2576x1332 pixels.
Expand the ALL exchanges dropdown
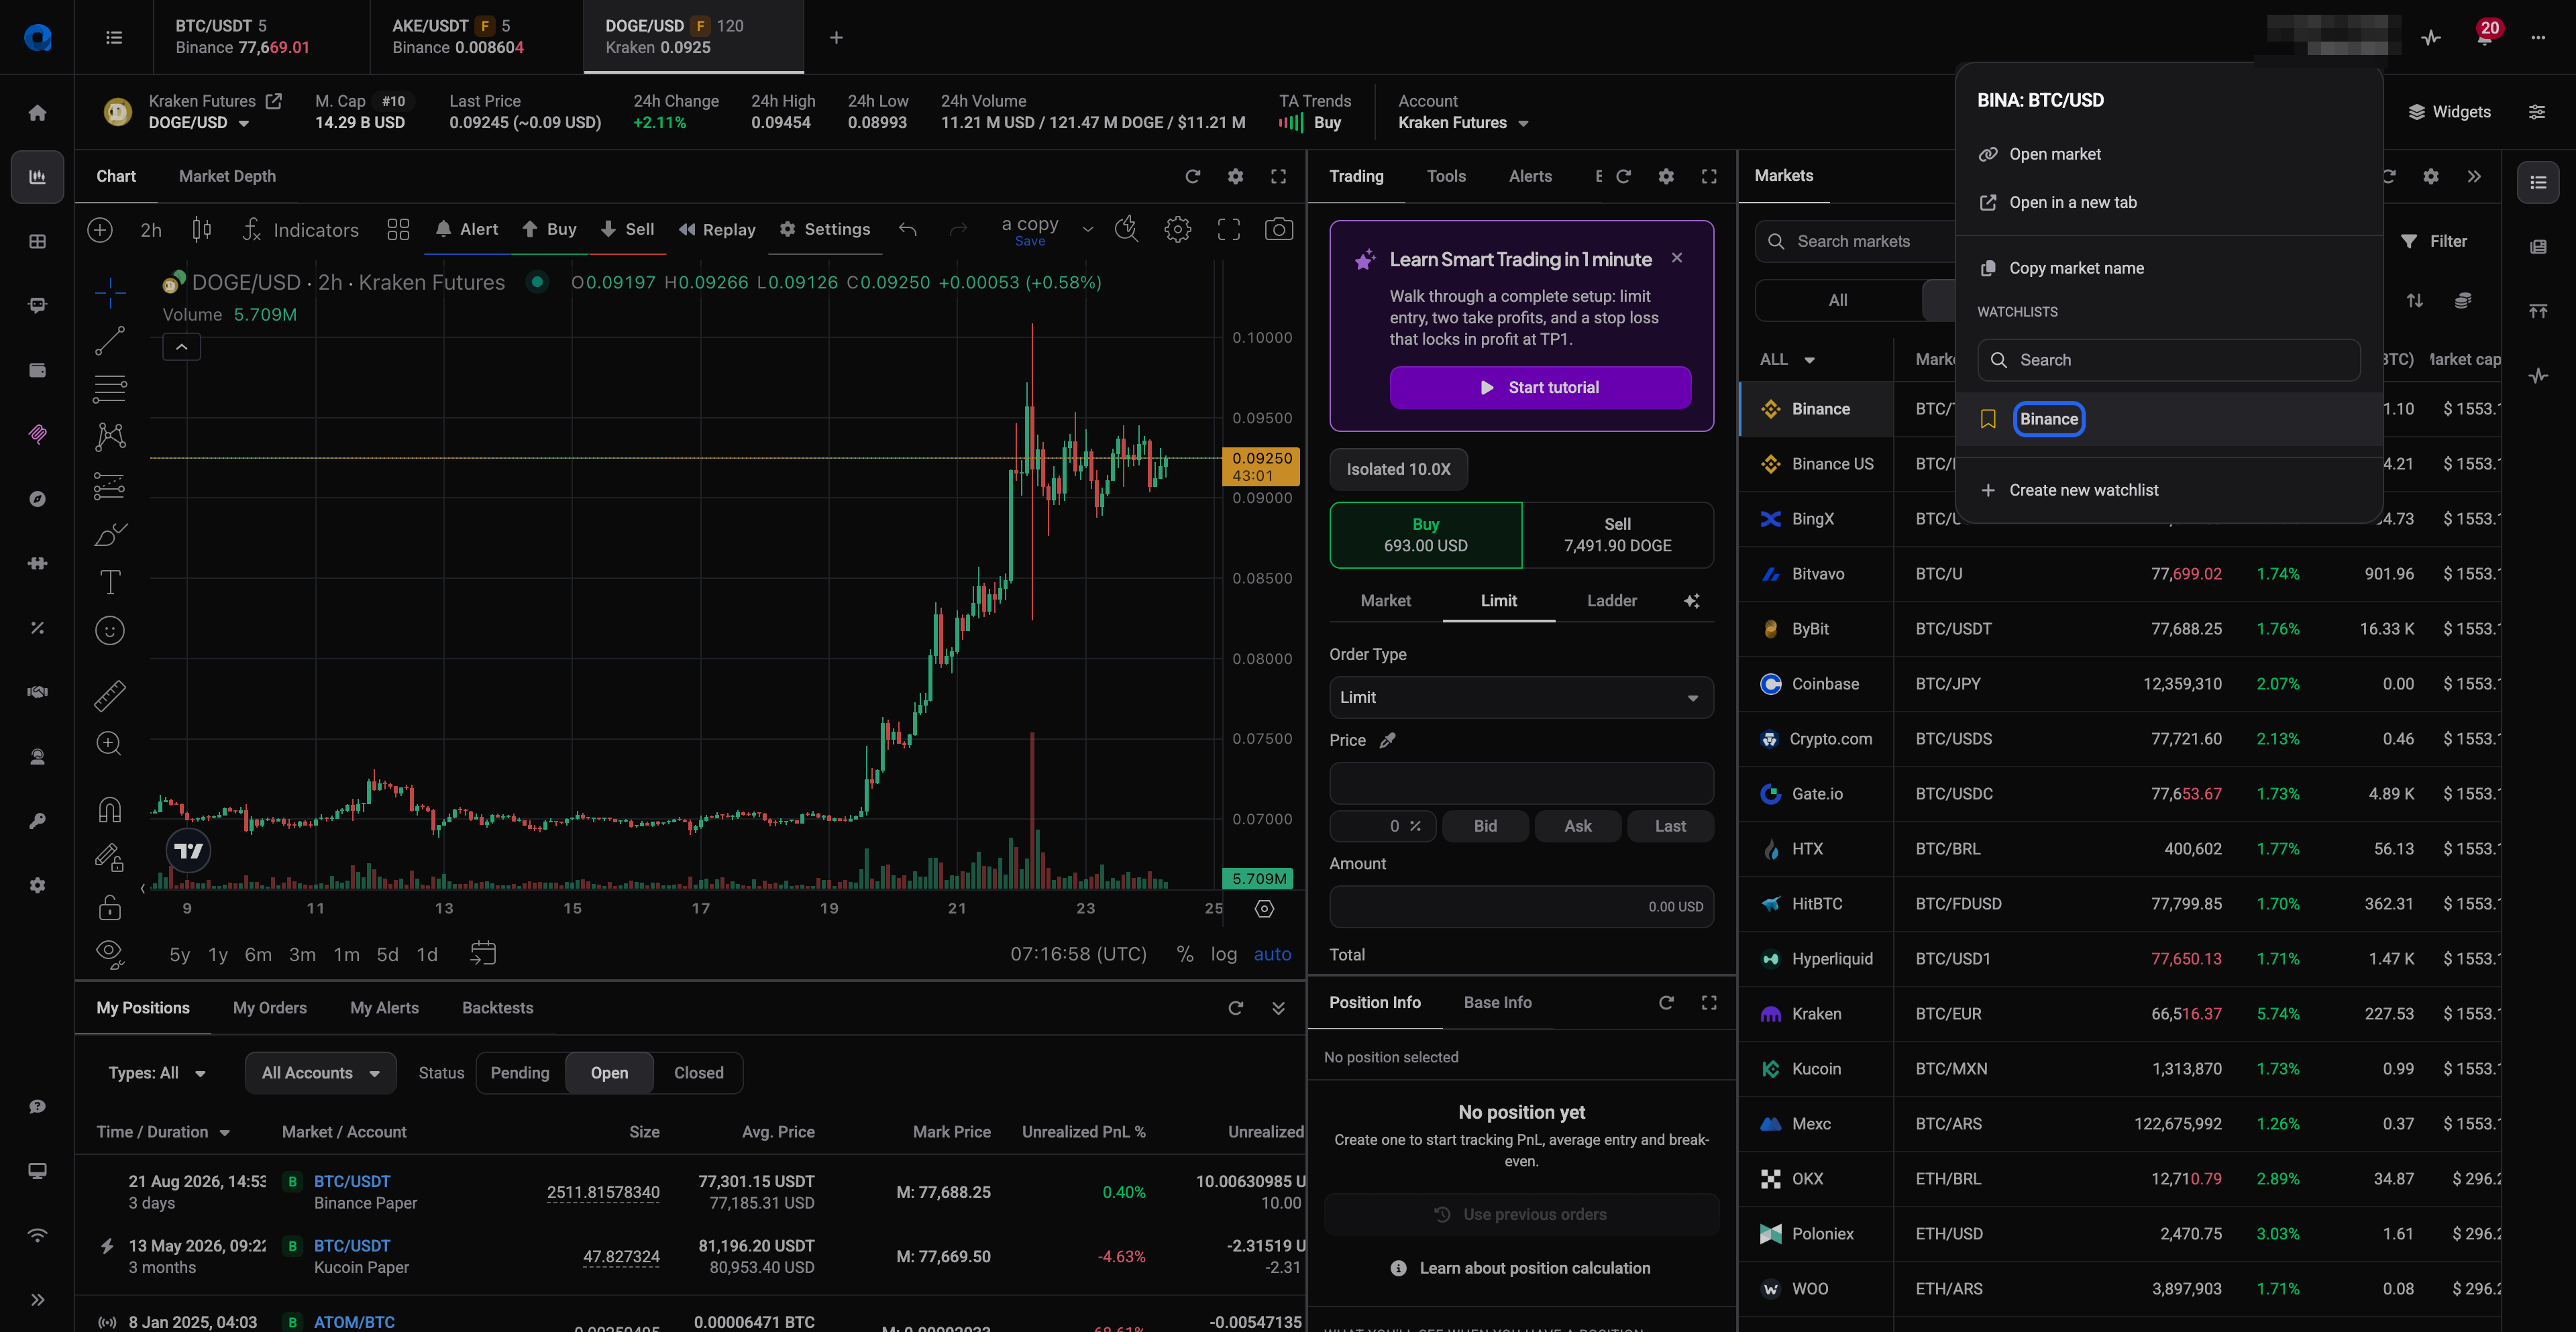point(1786,360)
